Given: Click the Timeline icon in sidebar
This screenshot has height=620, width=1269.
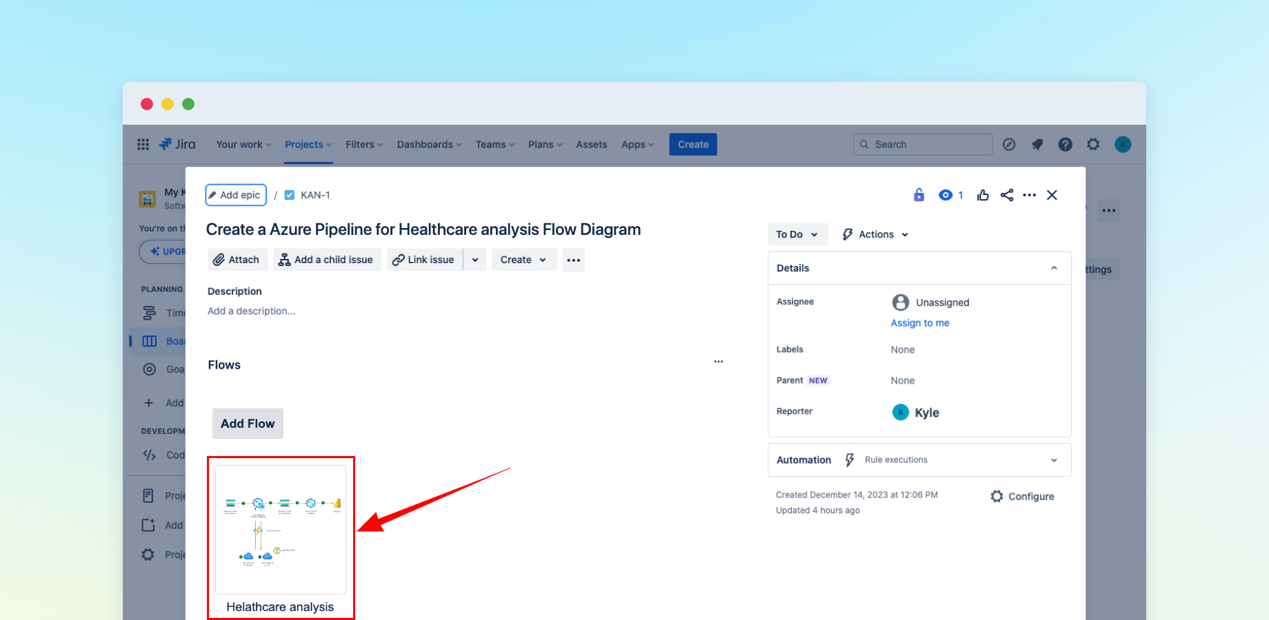Looking at the screenshot, I should [149, 313].
